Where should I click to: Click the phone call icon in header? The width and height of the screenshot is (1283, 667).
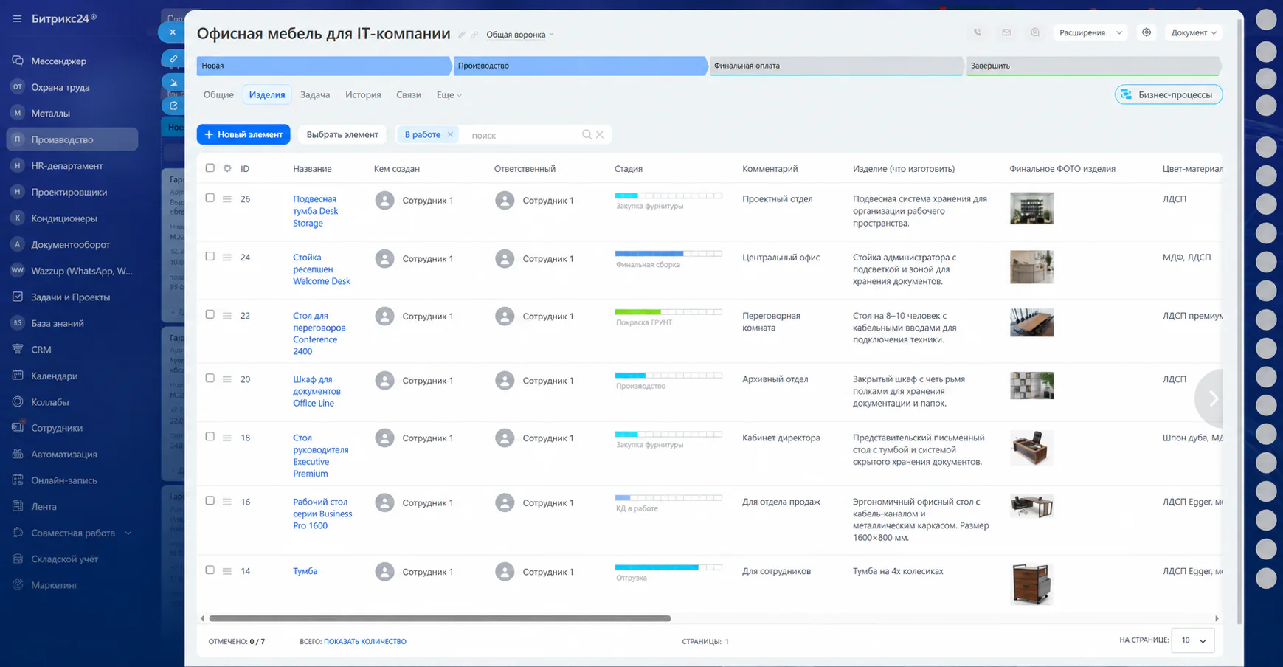coord(978,32)
